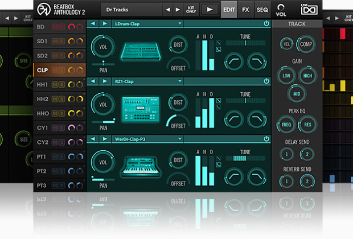The width and height of the screenshot is (353, 239).
Task: Click the high-pass filter knob of LDrum-Clap
Action: pyautogui.click(x=234, y=61)
